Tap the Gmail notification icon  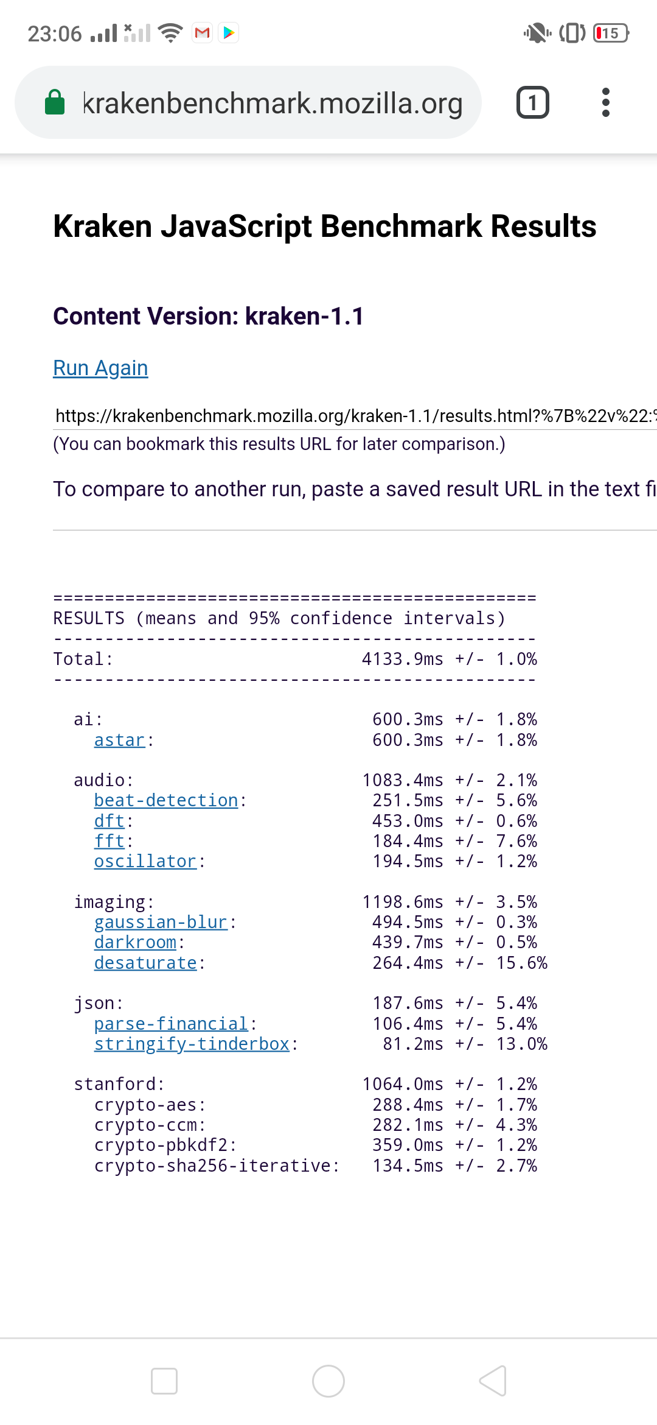(203, 33)
